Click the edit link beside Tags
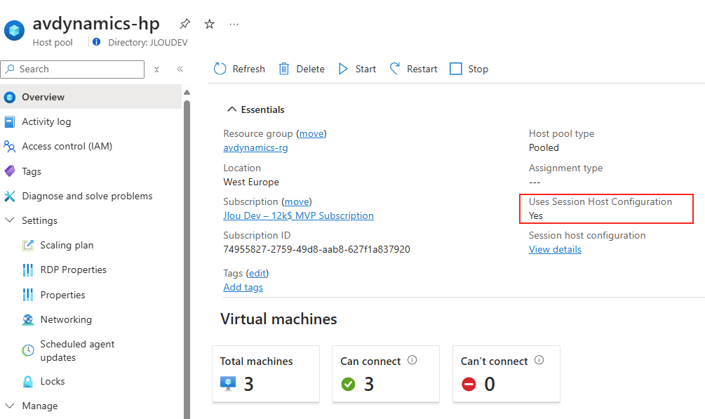The height and width of the screenshot is (419, 705). point(257,273)
